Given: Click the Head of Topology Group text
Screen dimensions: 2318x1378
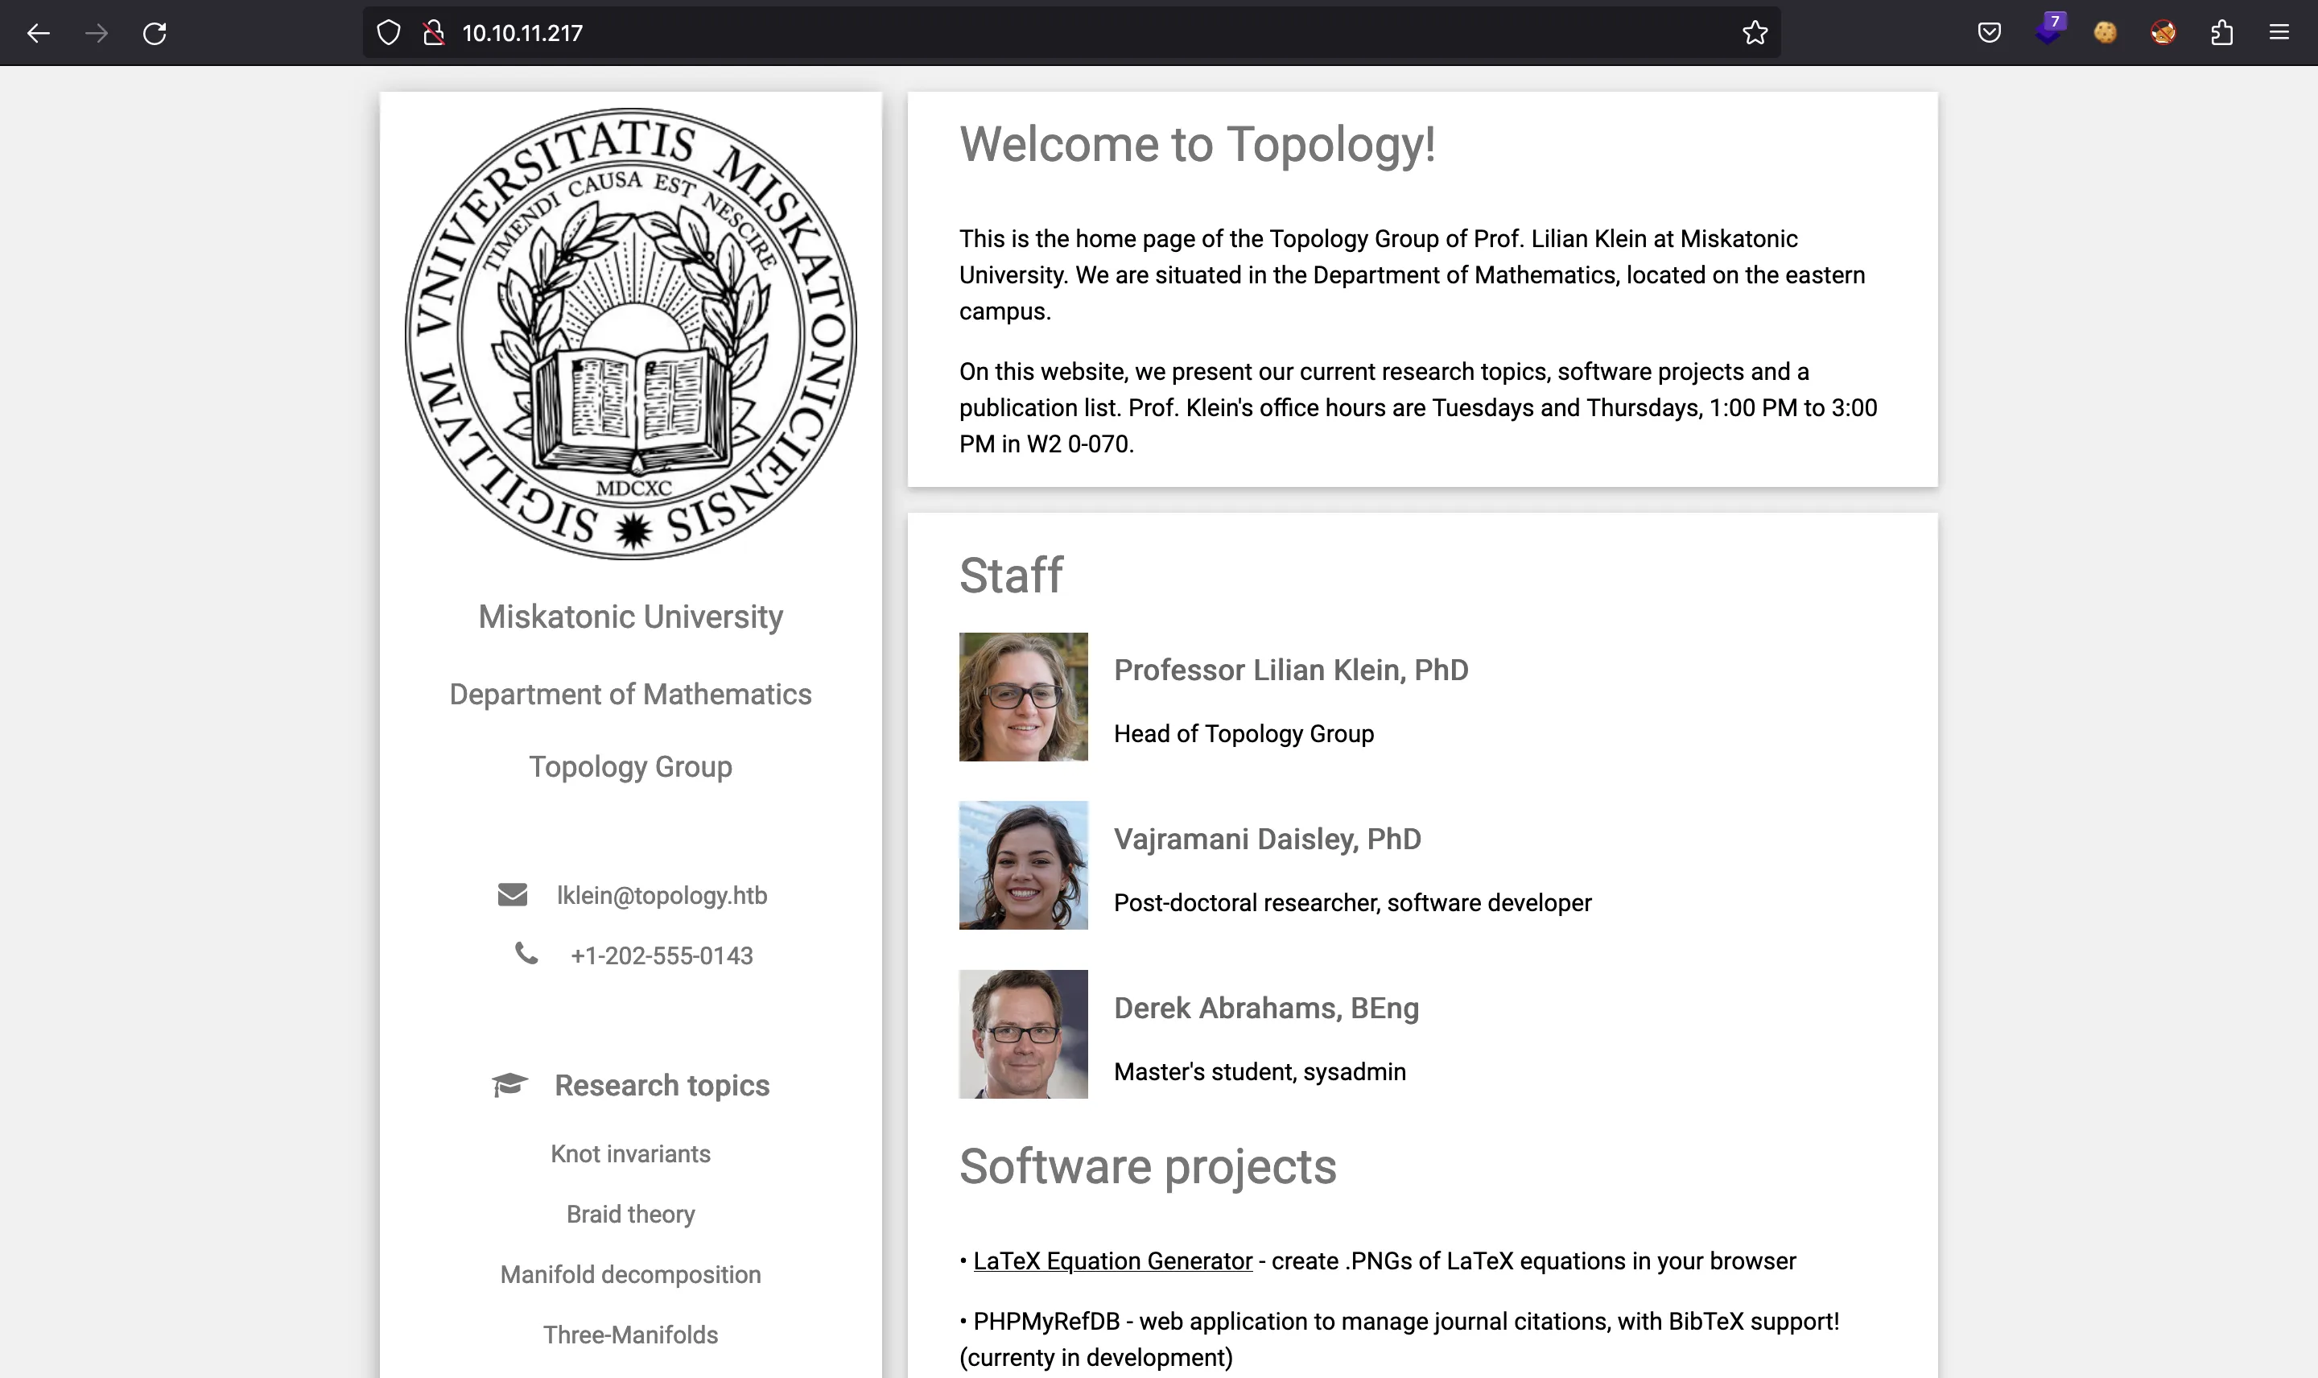Looking at the screenshot, I should tap(1244, 735).
